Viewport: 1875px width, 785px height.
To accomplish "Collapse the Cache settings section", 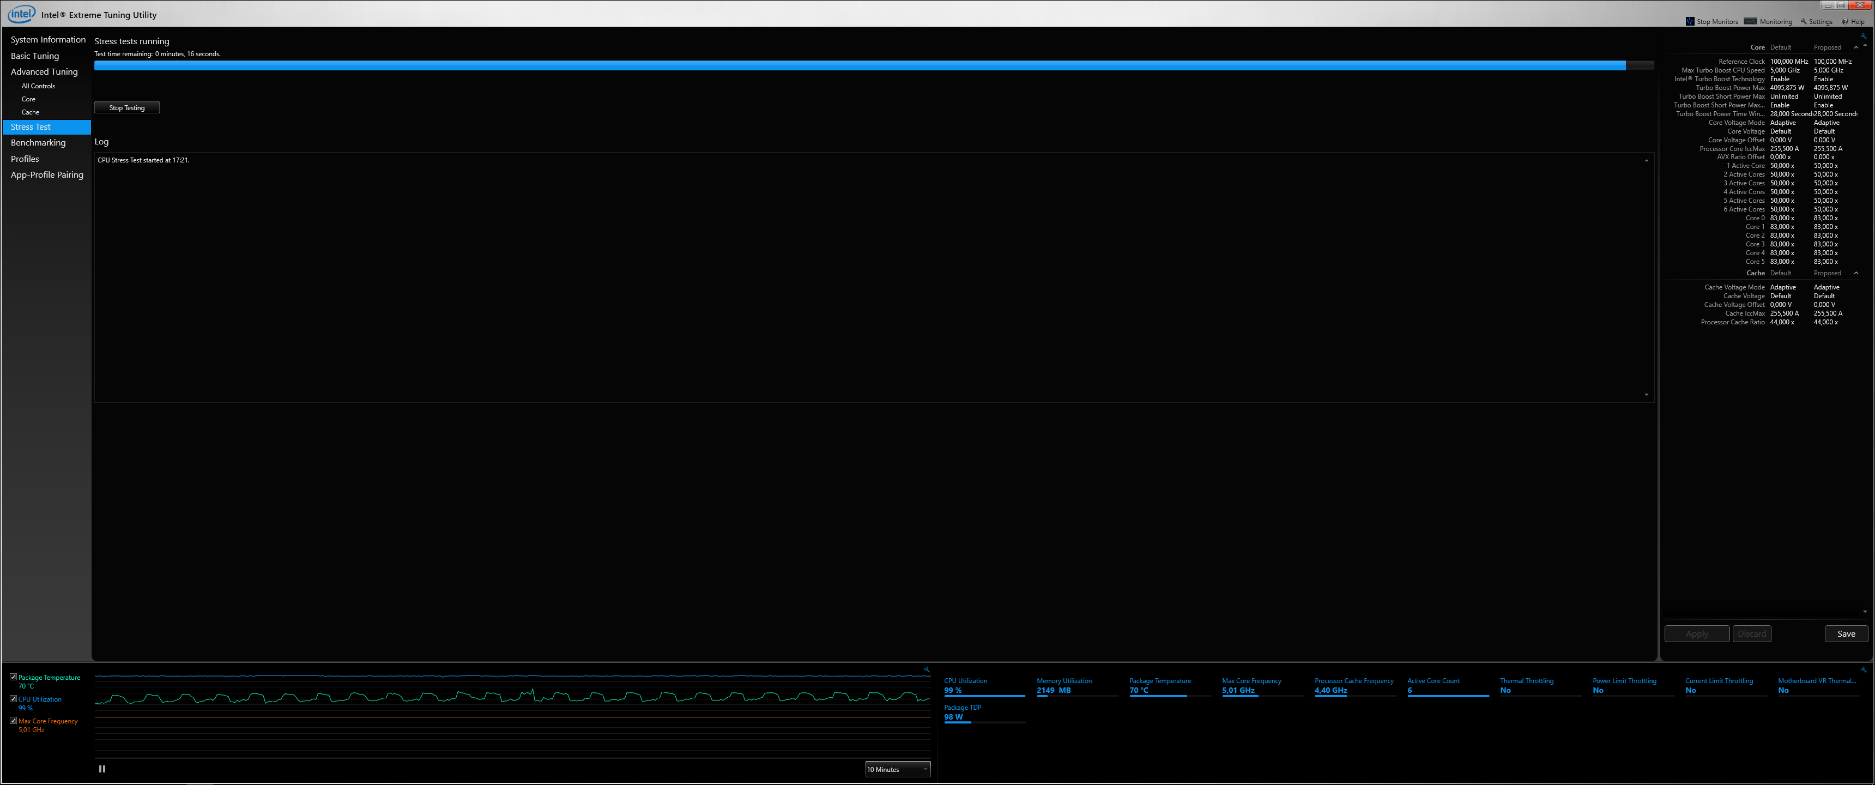I will (x=1855, y=273).
